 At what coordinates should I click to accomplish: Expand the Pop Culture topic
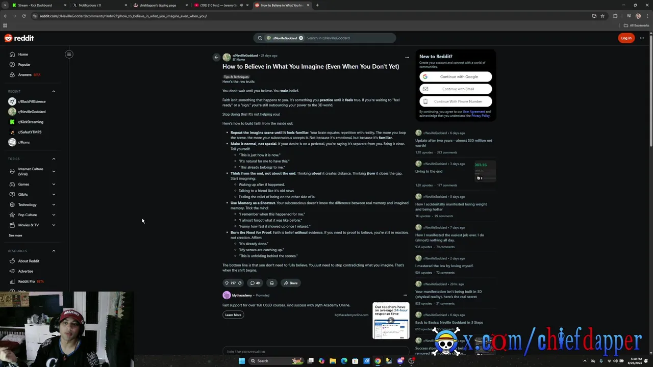pos(54,215)
